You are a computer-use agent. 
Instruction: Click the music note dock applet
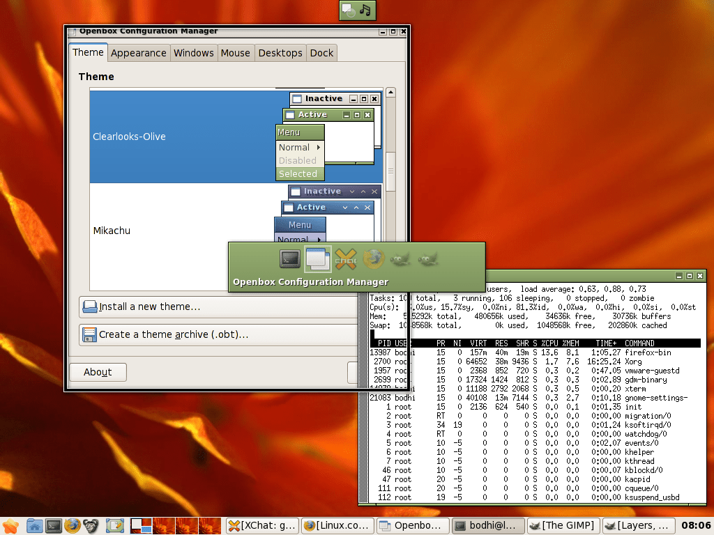[365, 10]
